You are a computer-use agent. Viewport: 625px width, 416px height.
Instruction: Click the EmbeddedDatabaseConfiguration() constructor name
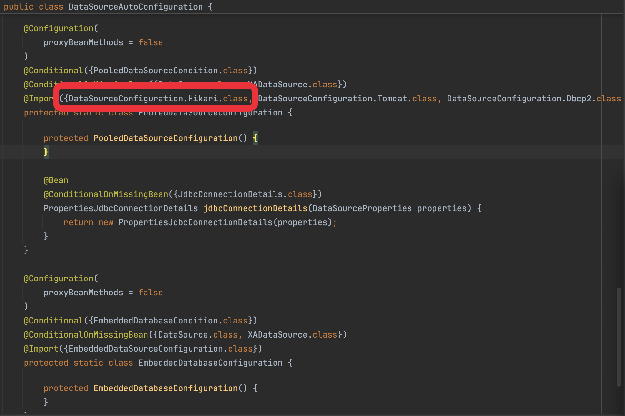click(x=165, y=388)
